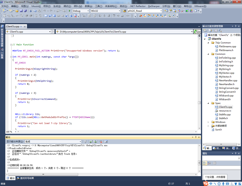This screenshot has height=186, width=242.
Task: Open the pfnI2C_Read find combo box
Action: point(161,11)
